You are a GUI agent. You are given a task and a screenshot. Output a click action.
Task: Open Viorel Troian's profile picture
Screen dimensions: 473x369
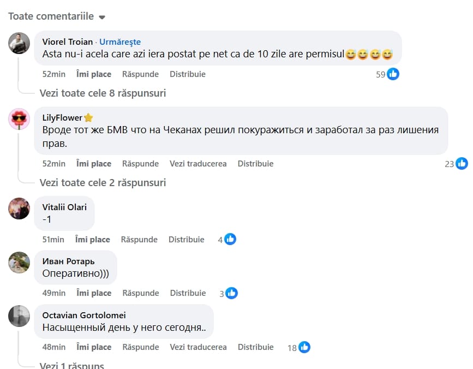coord(19,43)
